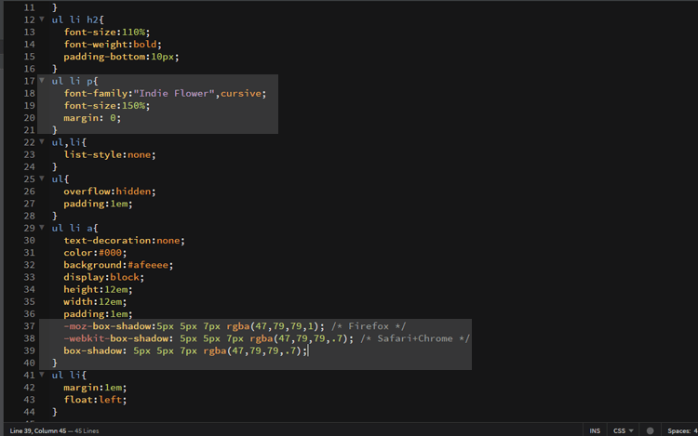
Task: Open the CSS language mode dropdown
Action: (x=624, y=430)
